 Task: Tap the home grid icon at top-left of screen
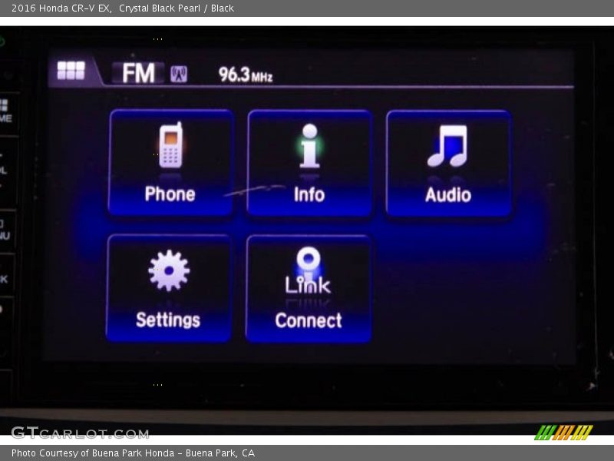point(71,71)
